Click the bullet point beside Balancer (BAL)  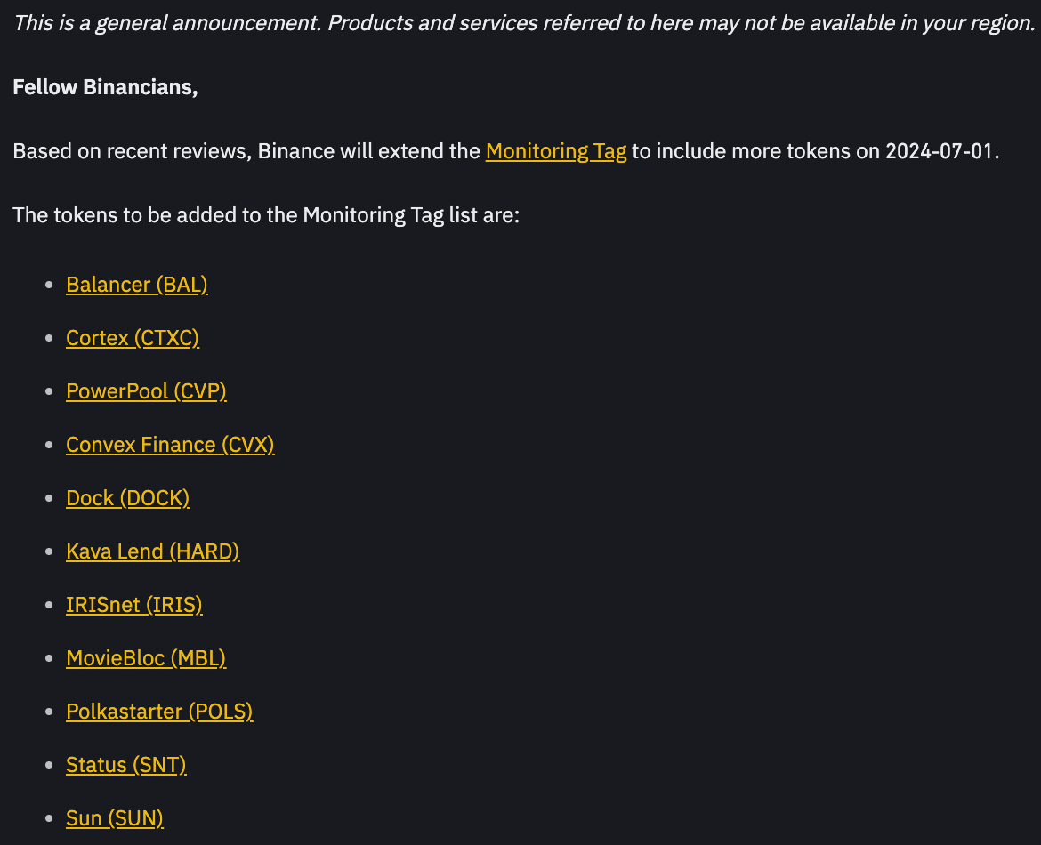click(x=49, y=286)
